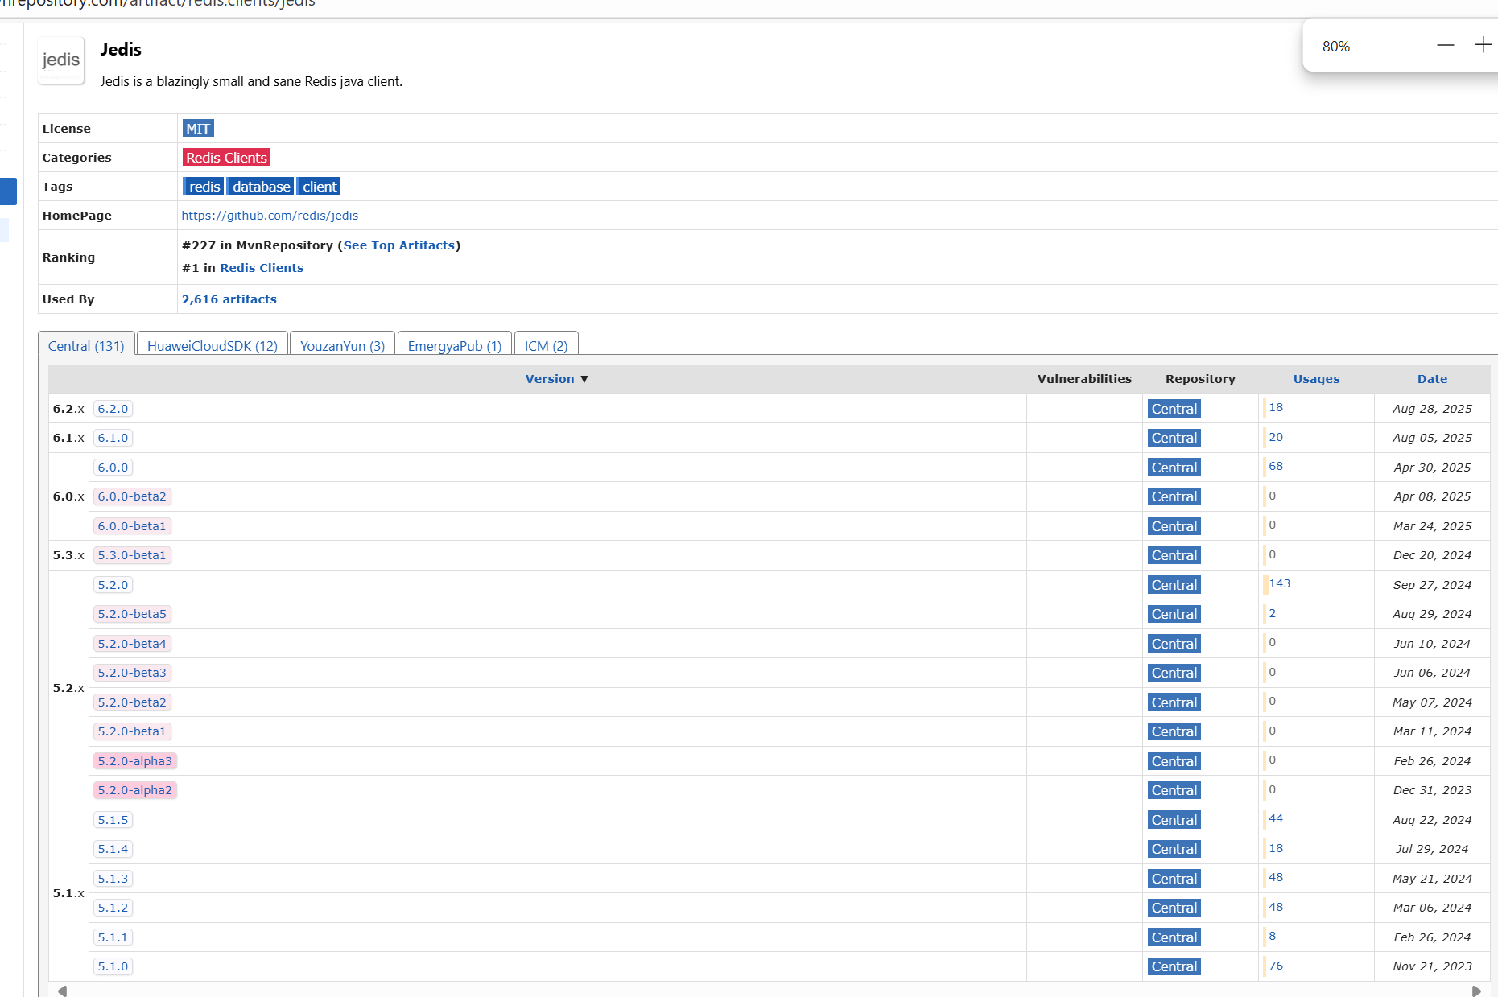Click the 5.2.x version group label
The width and height of the screenshot is (1498, 997).
pos(68,688)
